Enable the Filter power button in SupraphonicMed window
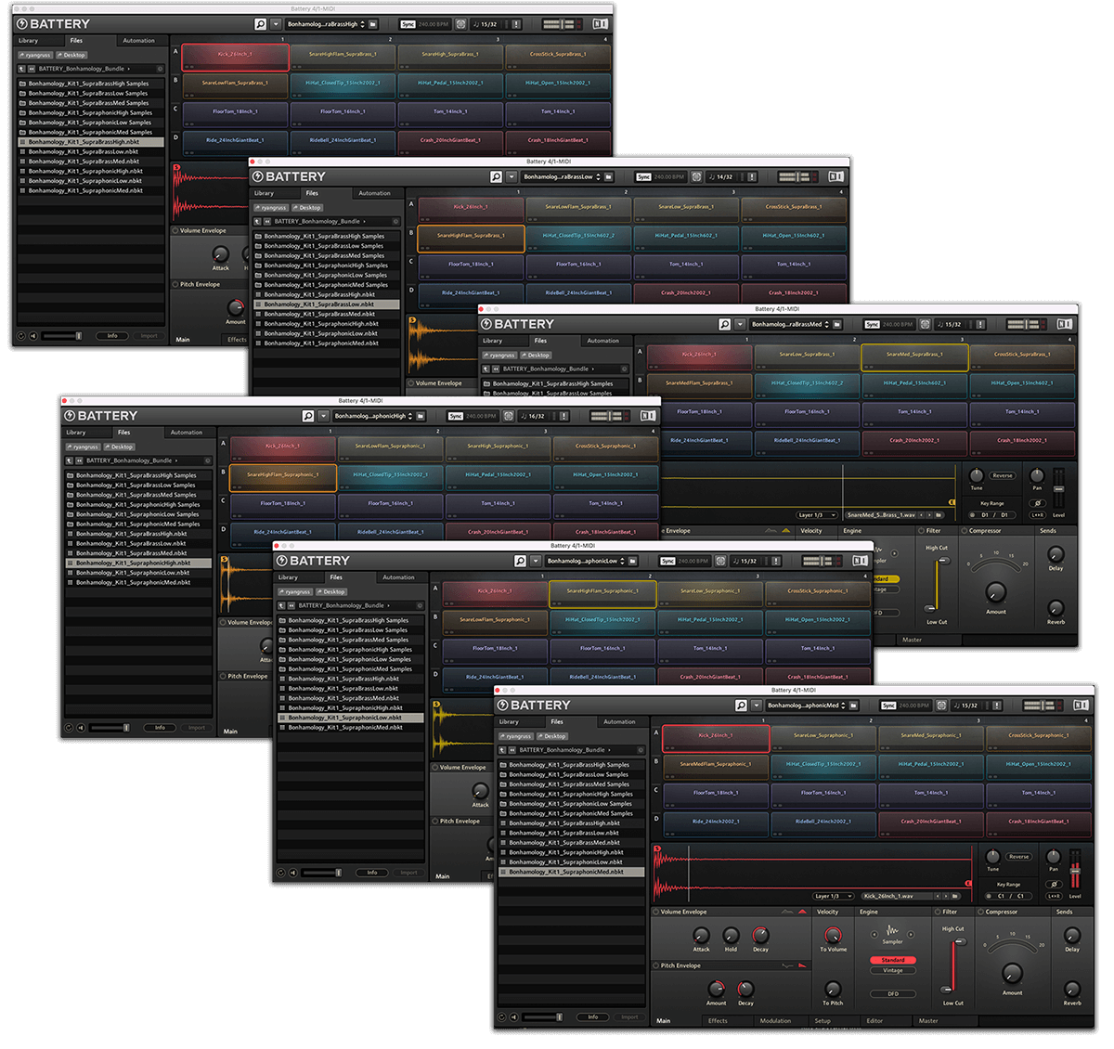 (x=938, y=912)
